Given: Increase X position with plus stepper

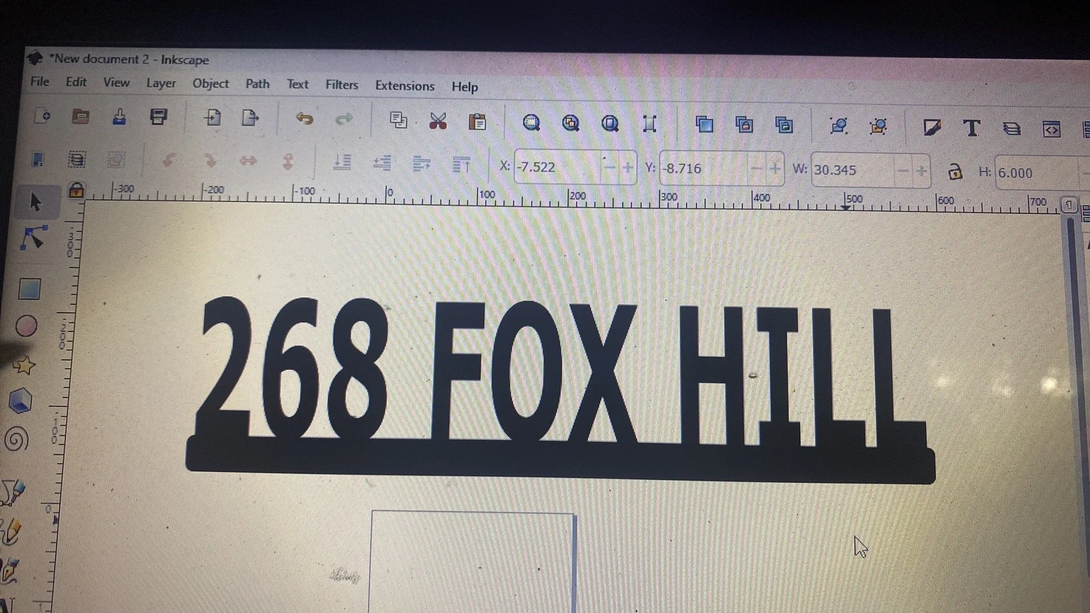Looking at the screenshot, I should (x=627, y=167).
